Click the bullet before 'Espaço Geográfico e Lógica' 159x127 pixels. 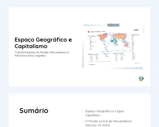[83, 111]
